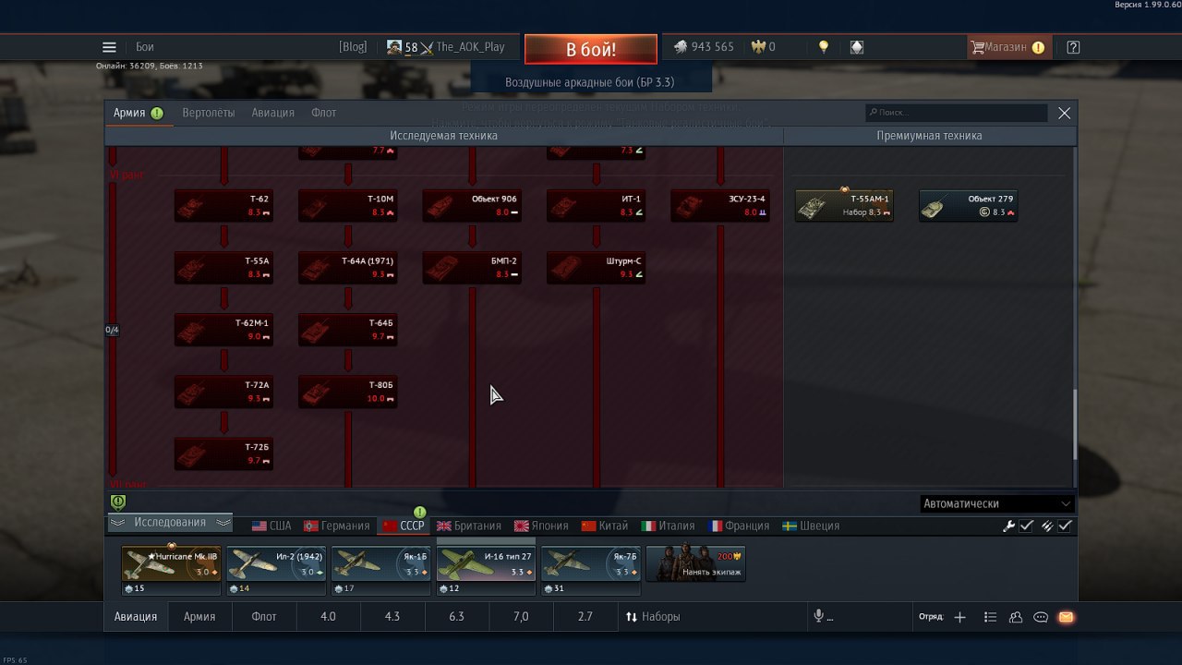The height and width of the screenshot is (665, 1182).
Task: Click the shopping cart icon of Магазин
Action: click(978, 47)
